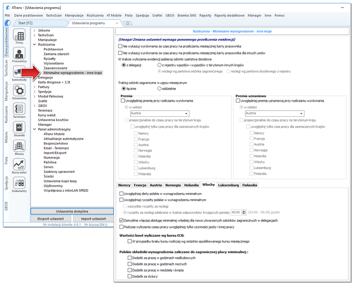Select the Bezpieczeństwo tree item
This screenshot has width=354, height=285.
56,144
